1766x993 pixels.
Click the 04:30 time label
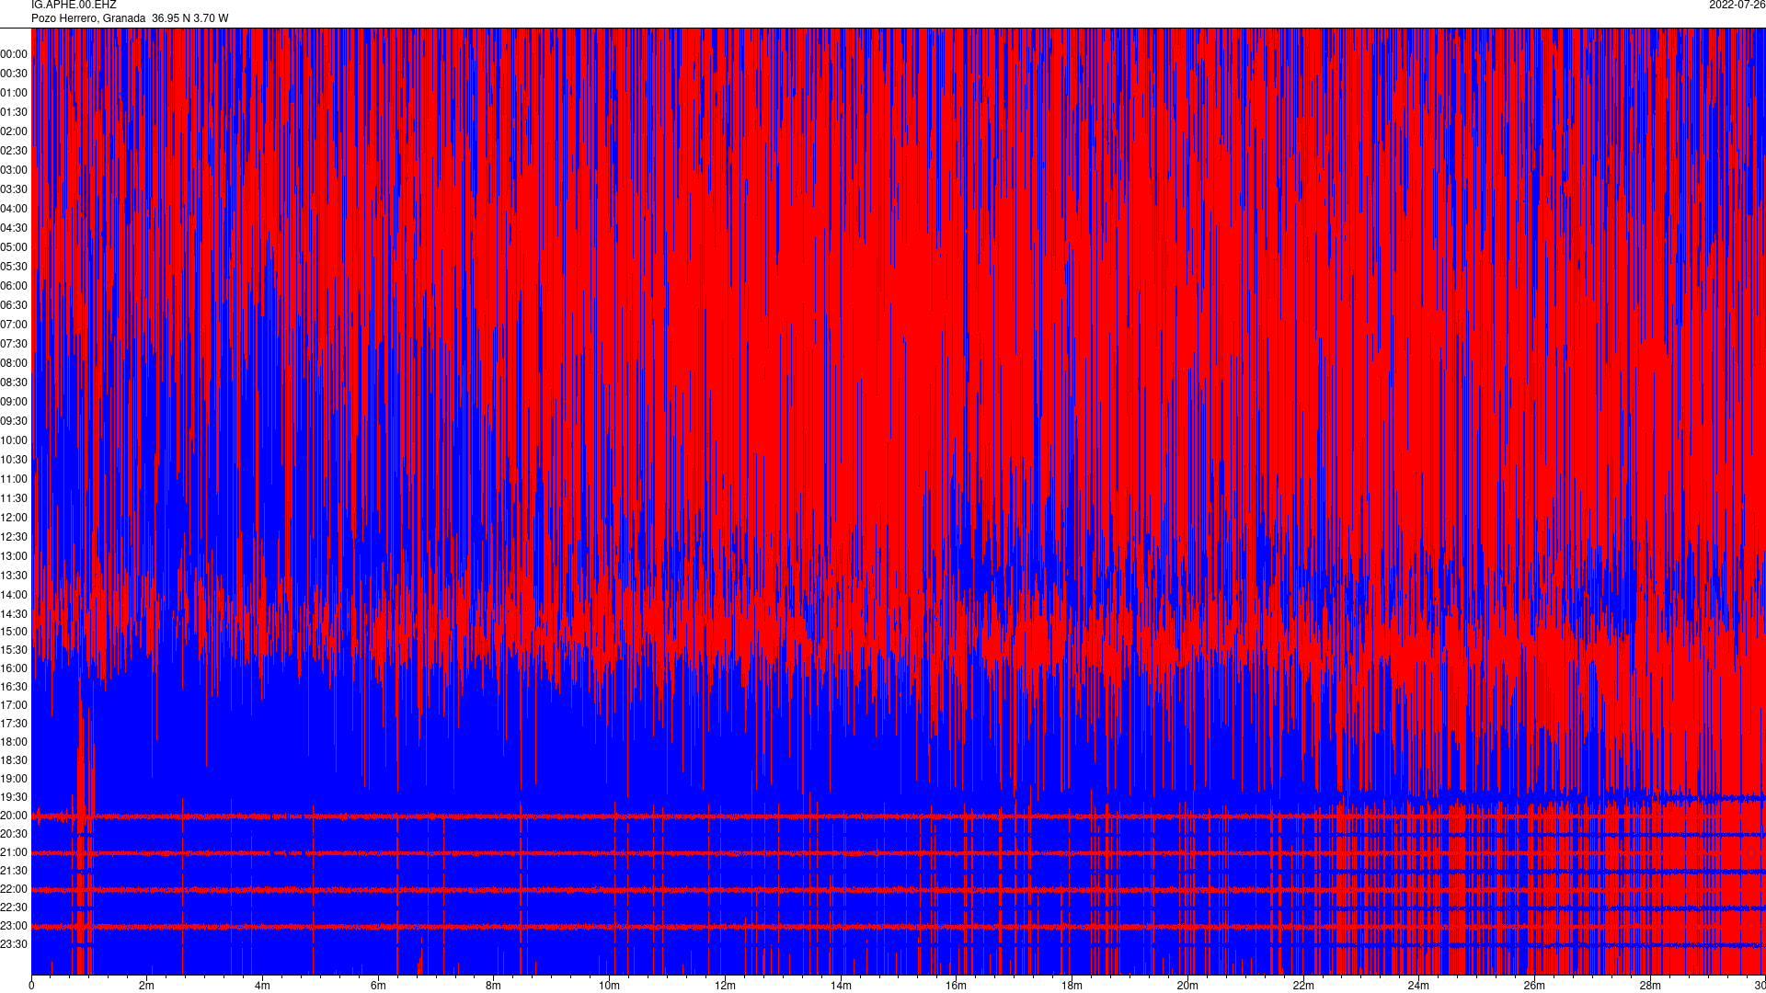coord(14,228)
